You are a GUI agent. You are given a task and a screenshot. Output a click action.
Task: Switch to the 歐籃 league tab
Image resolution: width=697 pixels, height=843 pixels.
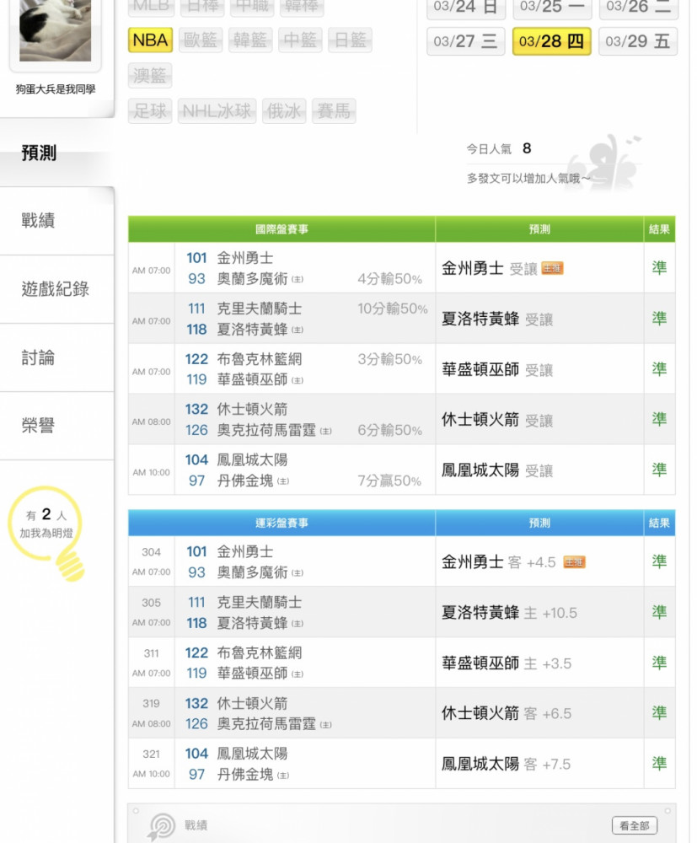click(201, 40)
